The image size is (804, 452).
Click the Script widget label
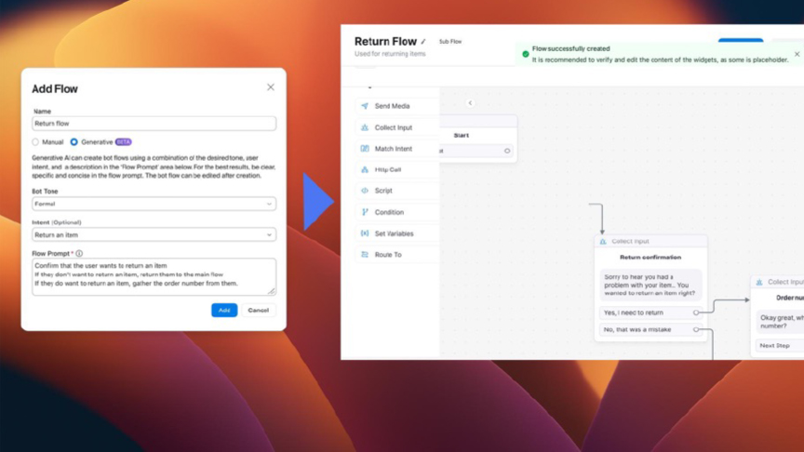point(383,191)
